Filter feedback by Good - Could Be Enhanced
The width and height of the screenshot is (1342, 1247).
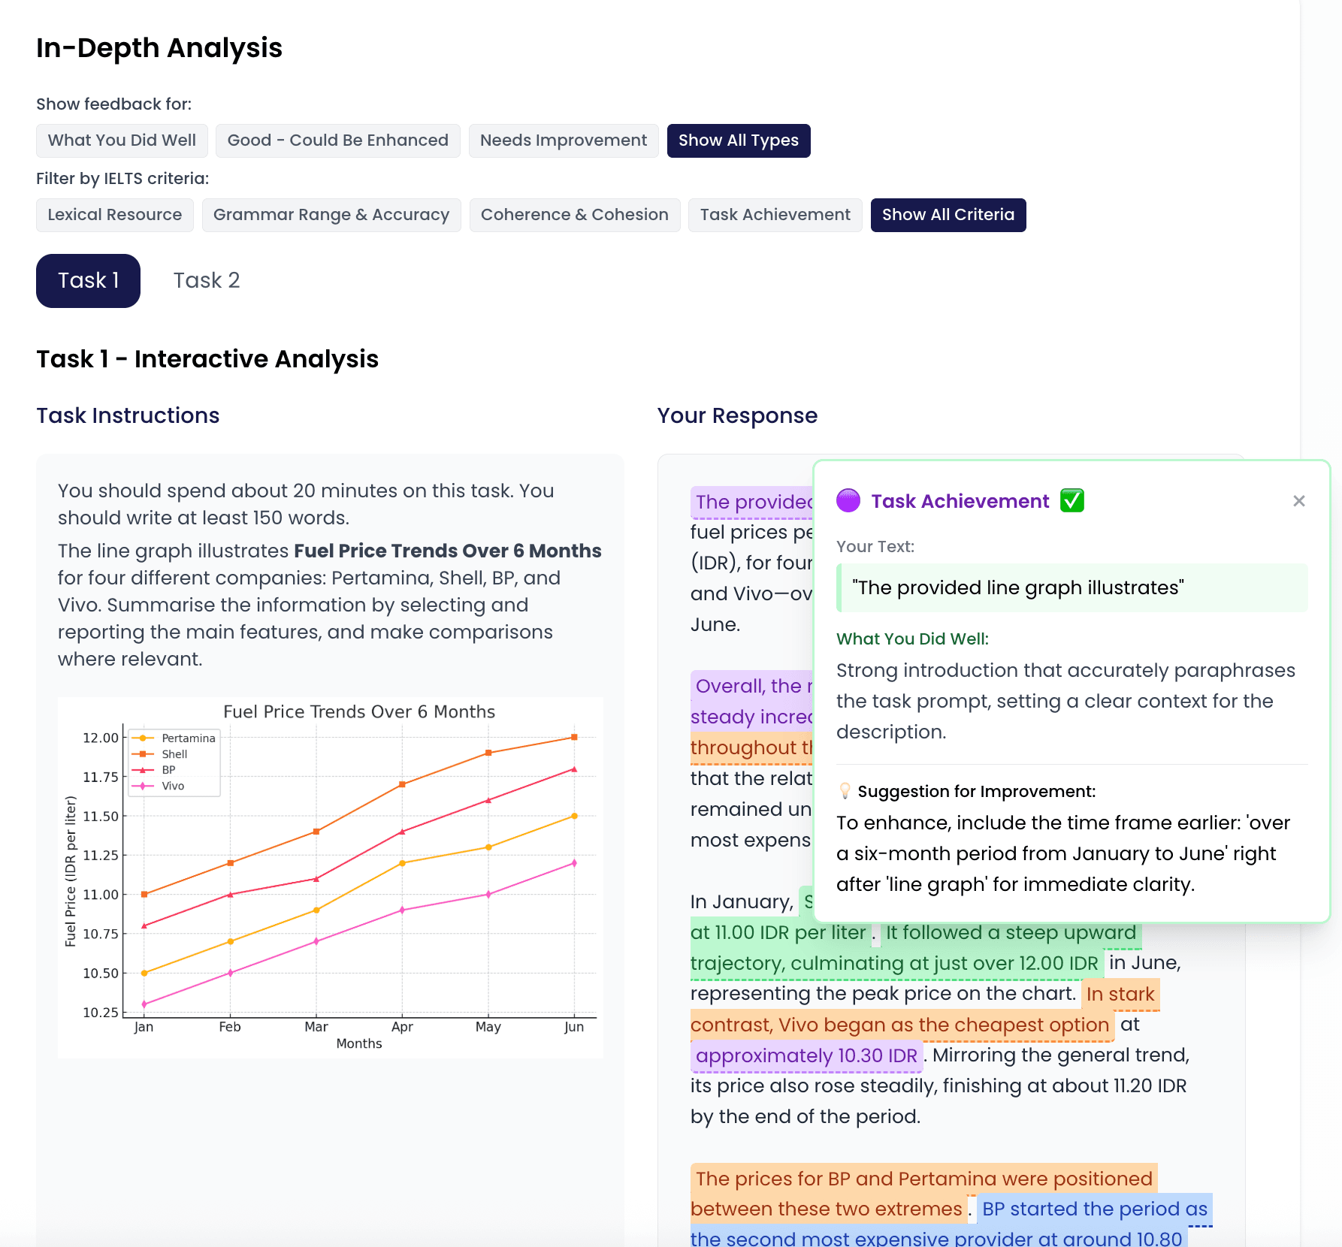coord(337,140)
